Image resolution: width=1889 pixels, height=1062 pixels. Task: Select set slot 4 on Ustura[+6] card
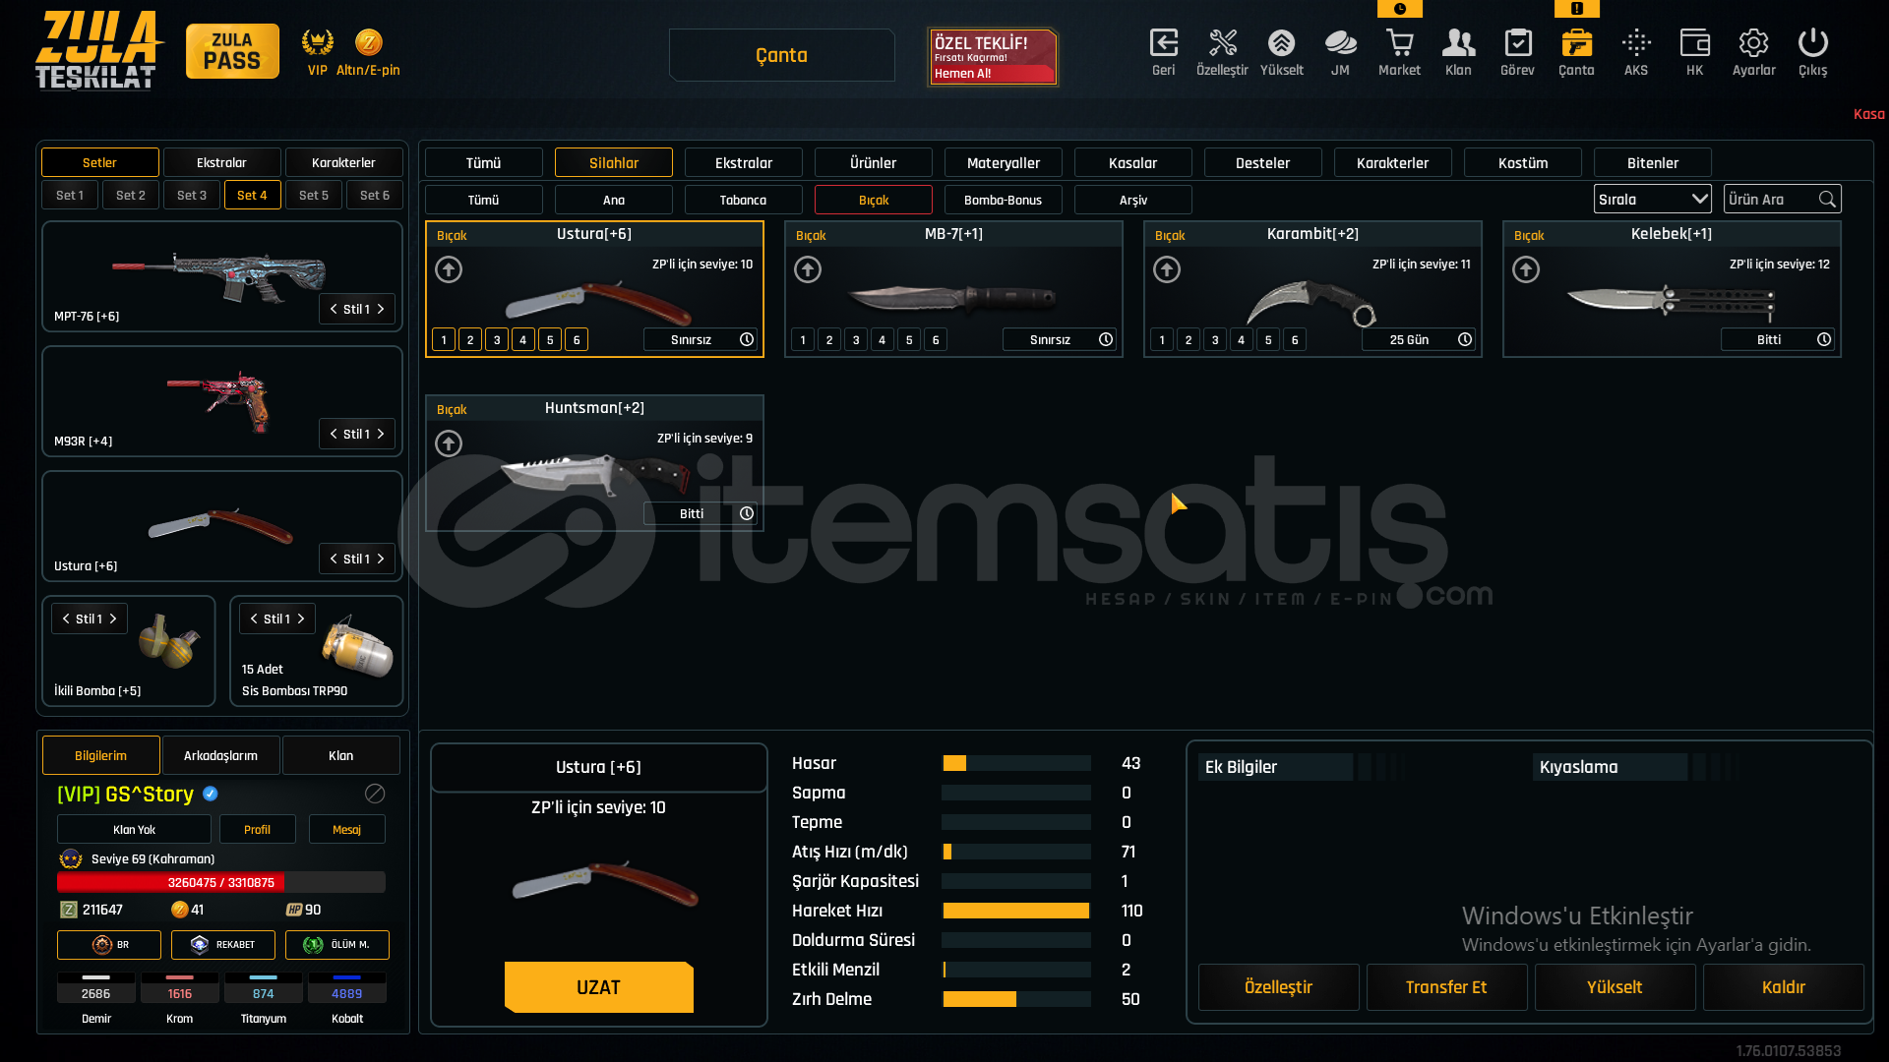[523, 339]
